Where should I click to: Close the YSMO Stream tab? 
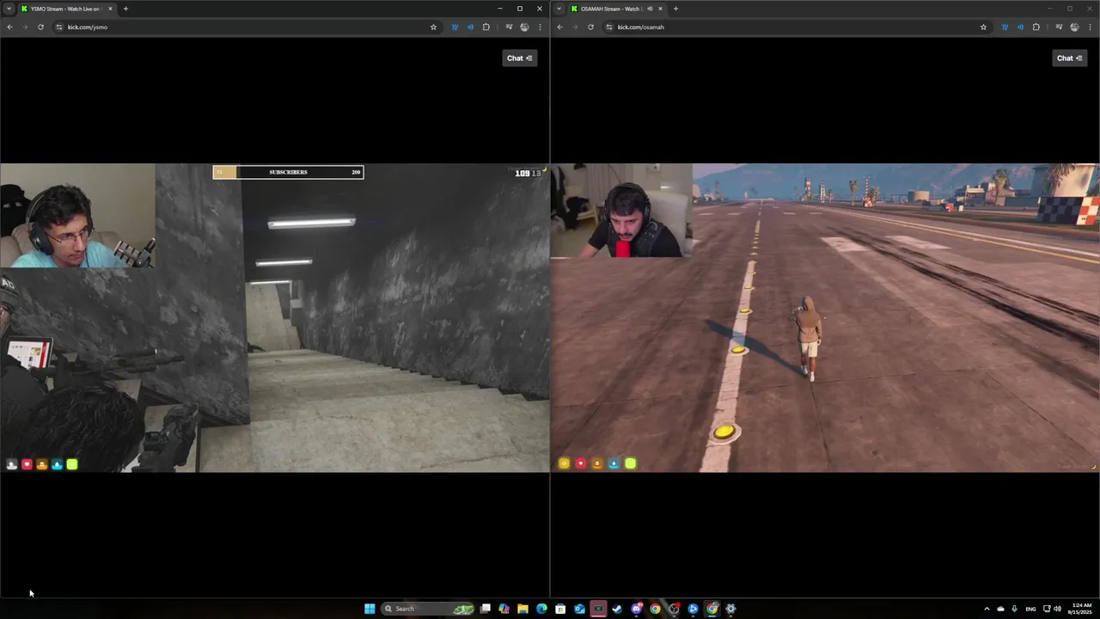(110, 9)
